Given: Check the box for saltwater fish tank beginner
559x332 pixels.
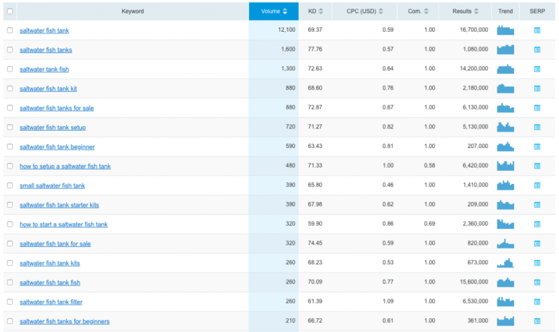Looking at the screenshot, I should [10, 146].
